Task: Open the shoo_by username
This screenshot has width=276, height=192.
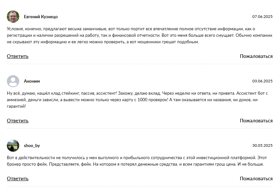Action: coord(32,146)
